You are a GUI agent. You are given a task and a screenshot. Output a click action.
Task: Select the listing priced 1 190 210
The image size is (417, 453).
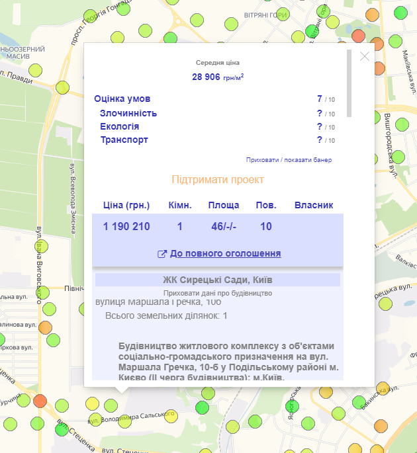126,226
